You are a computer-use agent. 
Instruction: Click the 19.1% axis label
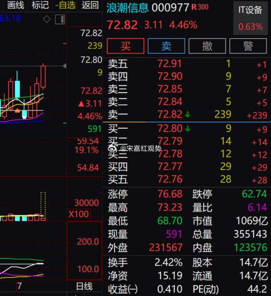(86, 150)
